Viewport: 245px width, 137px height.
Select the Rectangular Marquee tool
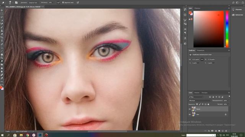pos(2,14)
